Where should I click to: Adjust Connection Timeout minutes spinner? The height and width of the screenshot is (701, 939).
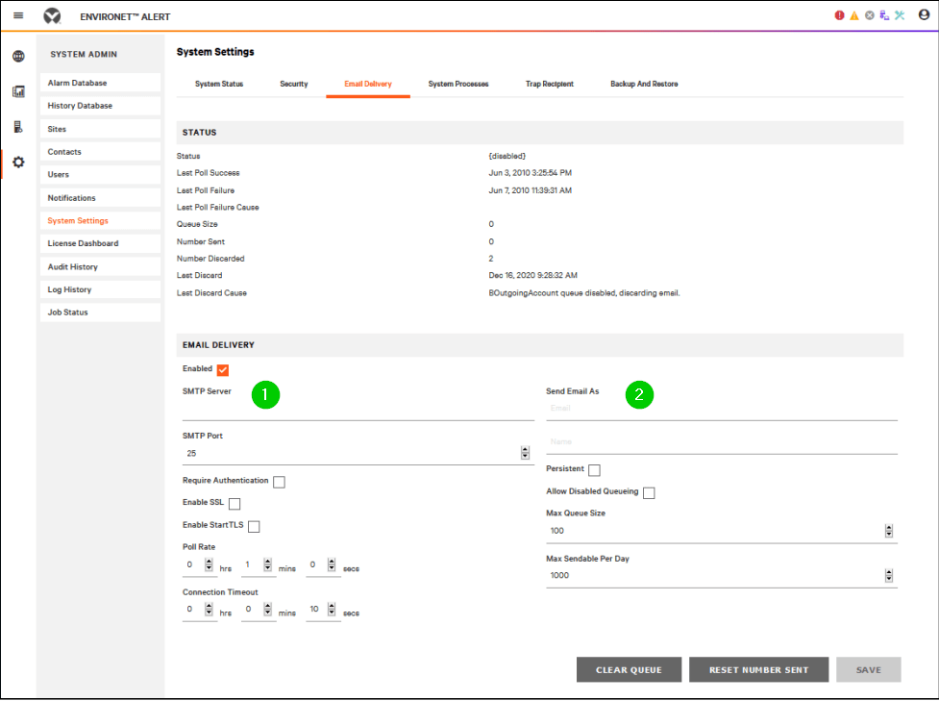click(x=268, y=610)
